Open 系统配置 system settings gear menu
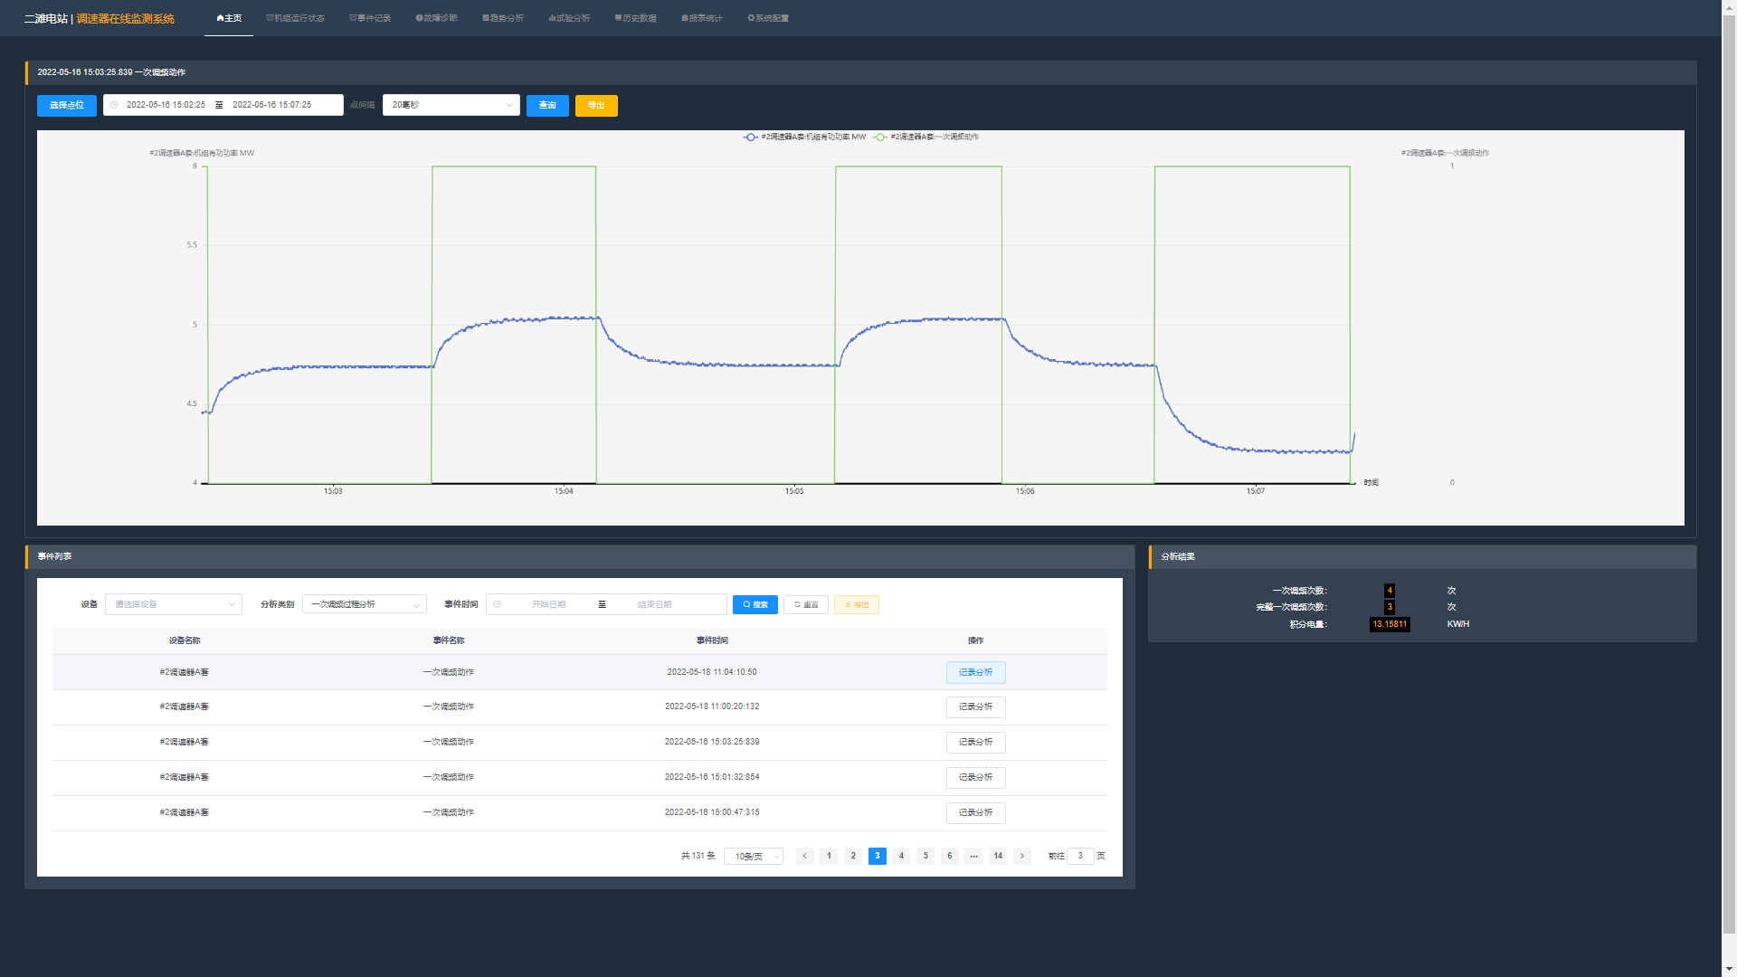The image size is (1737, 977). click(x=768, y=18)
